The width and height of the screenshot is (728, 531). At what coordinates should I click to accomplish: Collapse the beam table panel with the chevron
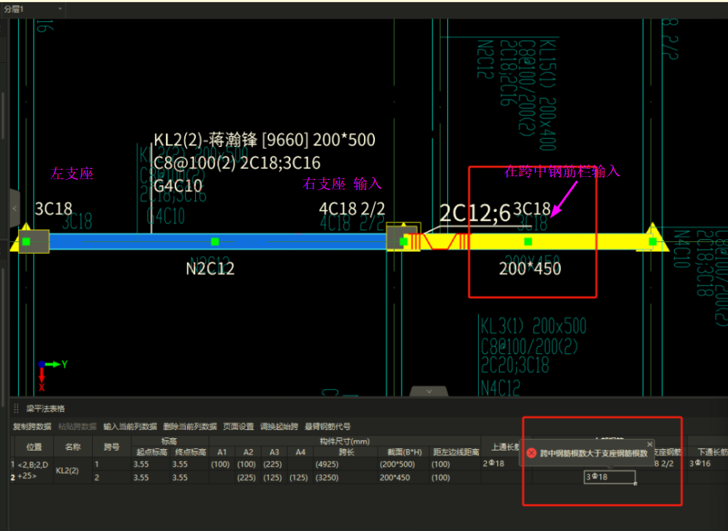click(x=429, y=391)
